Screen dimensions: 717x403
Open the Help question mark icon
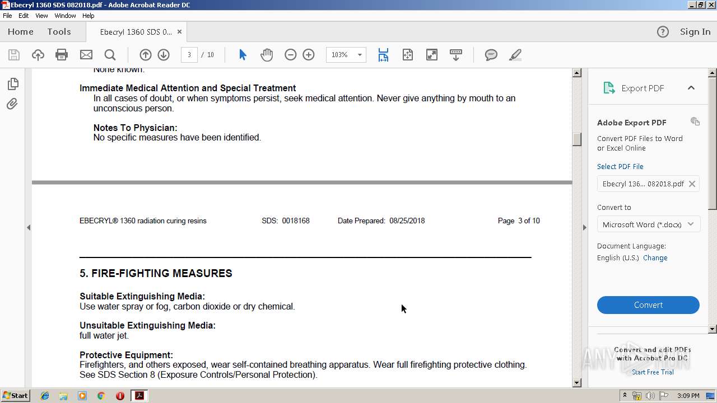663,32
